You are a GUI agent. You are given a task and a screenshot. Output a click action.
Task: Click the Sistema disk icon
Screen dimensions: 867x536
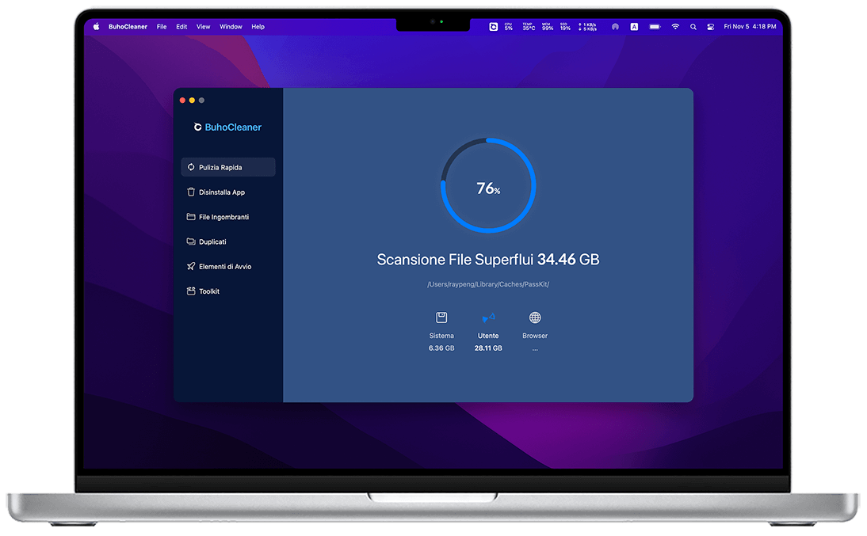(441, 317)
